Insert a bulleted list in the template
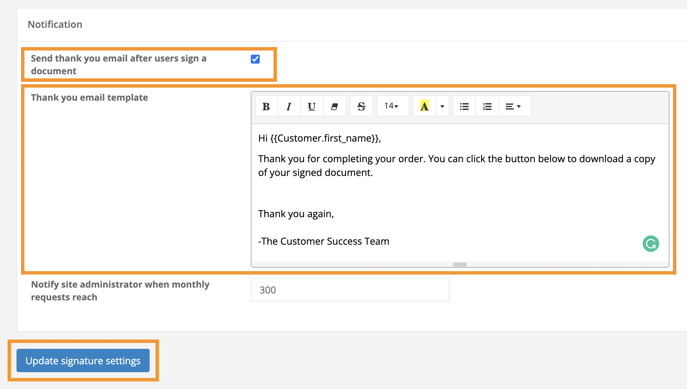The height and width of the screenshot is (389, 687). click(x=464, y=106)
